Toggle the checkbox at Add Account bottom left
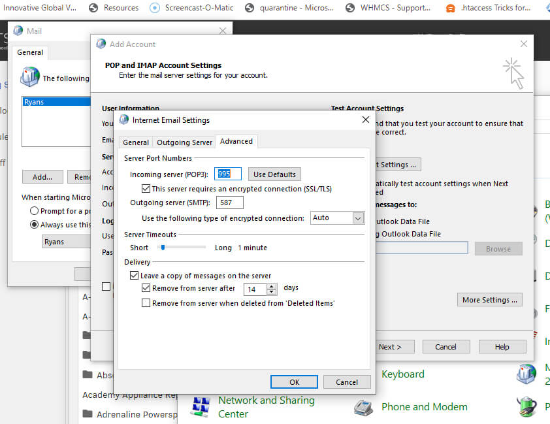Image resolution: width=550 pixels, height=424 pixels. 106,287
